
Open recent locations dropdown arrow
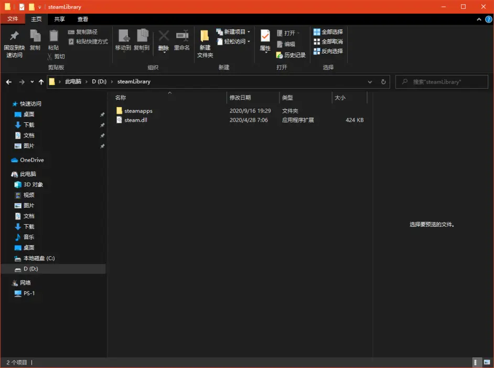pos(32,82)
